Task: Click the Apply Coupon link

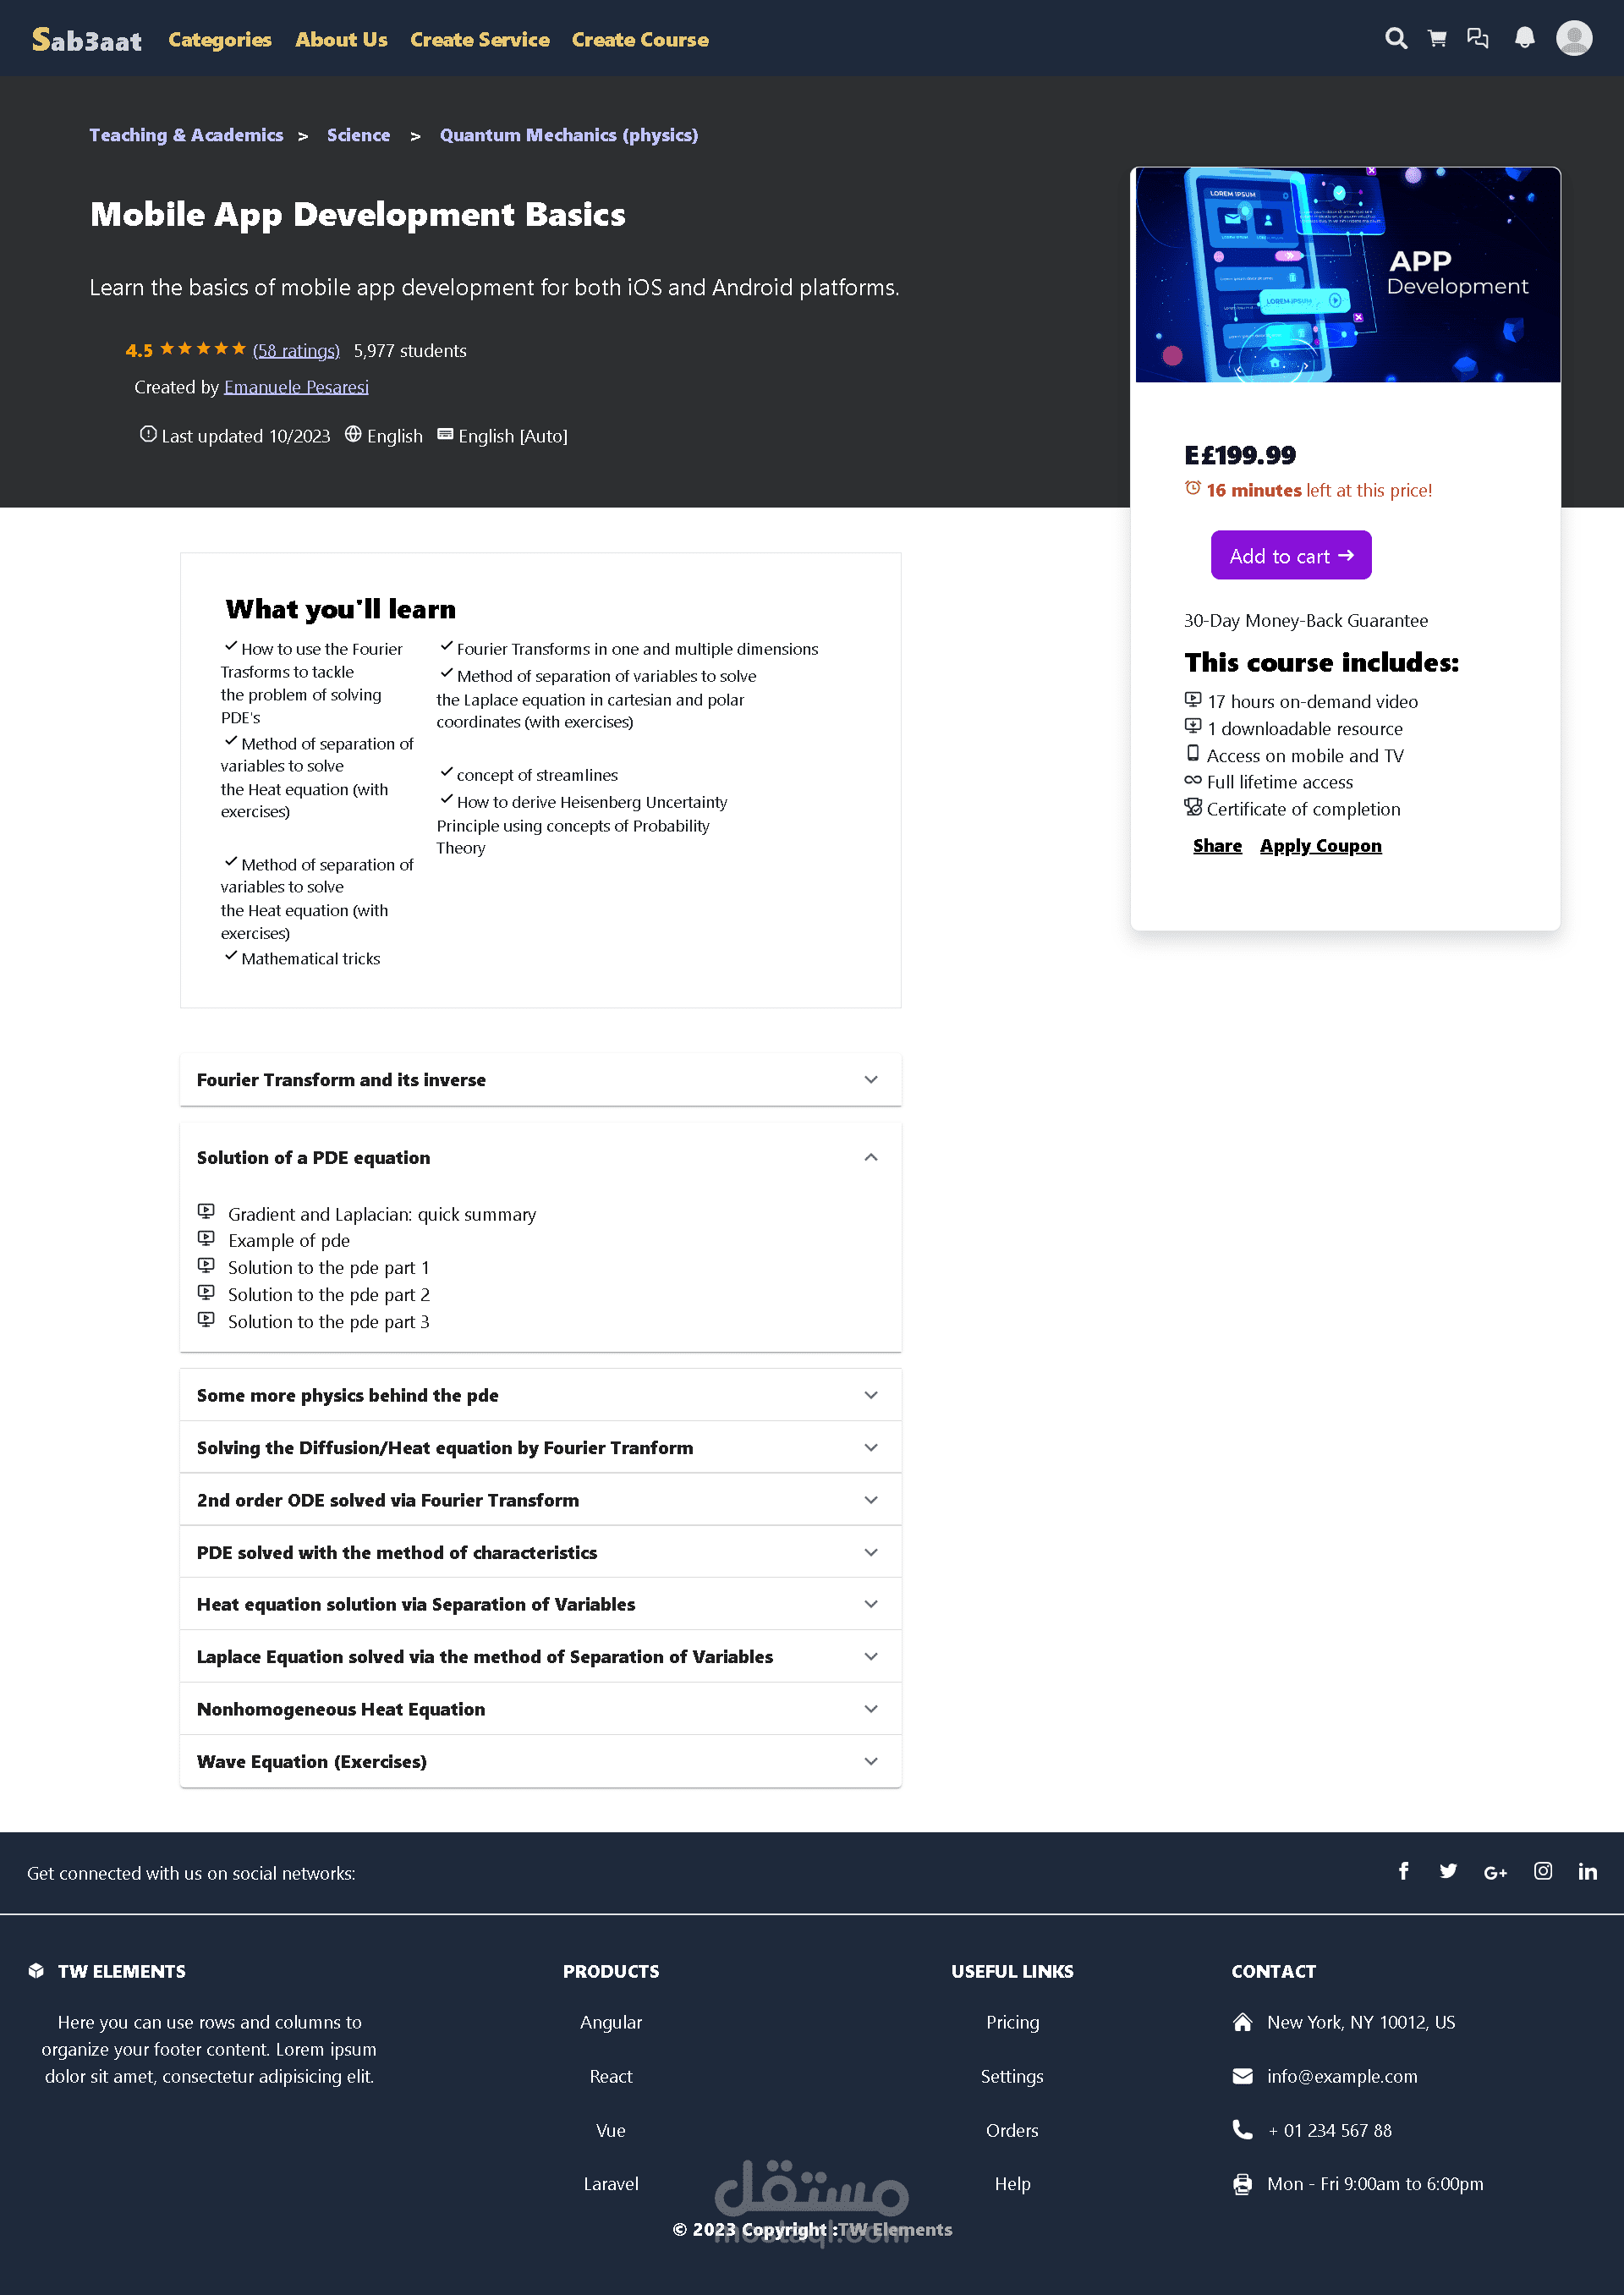Action: tap(1320, 846)
